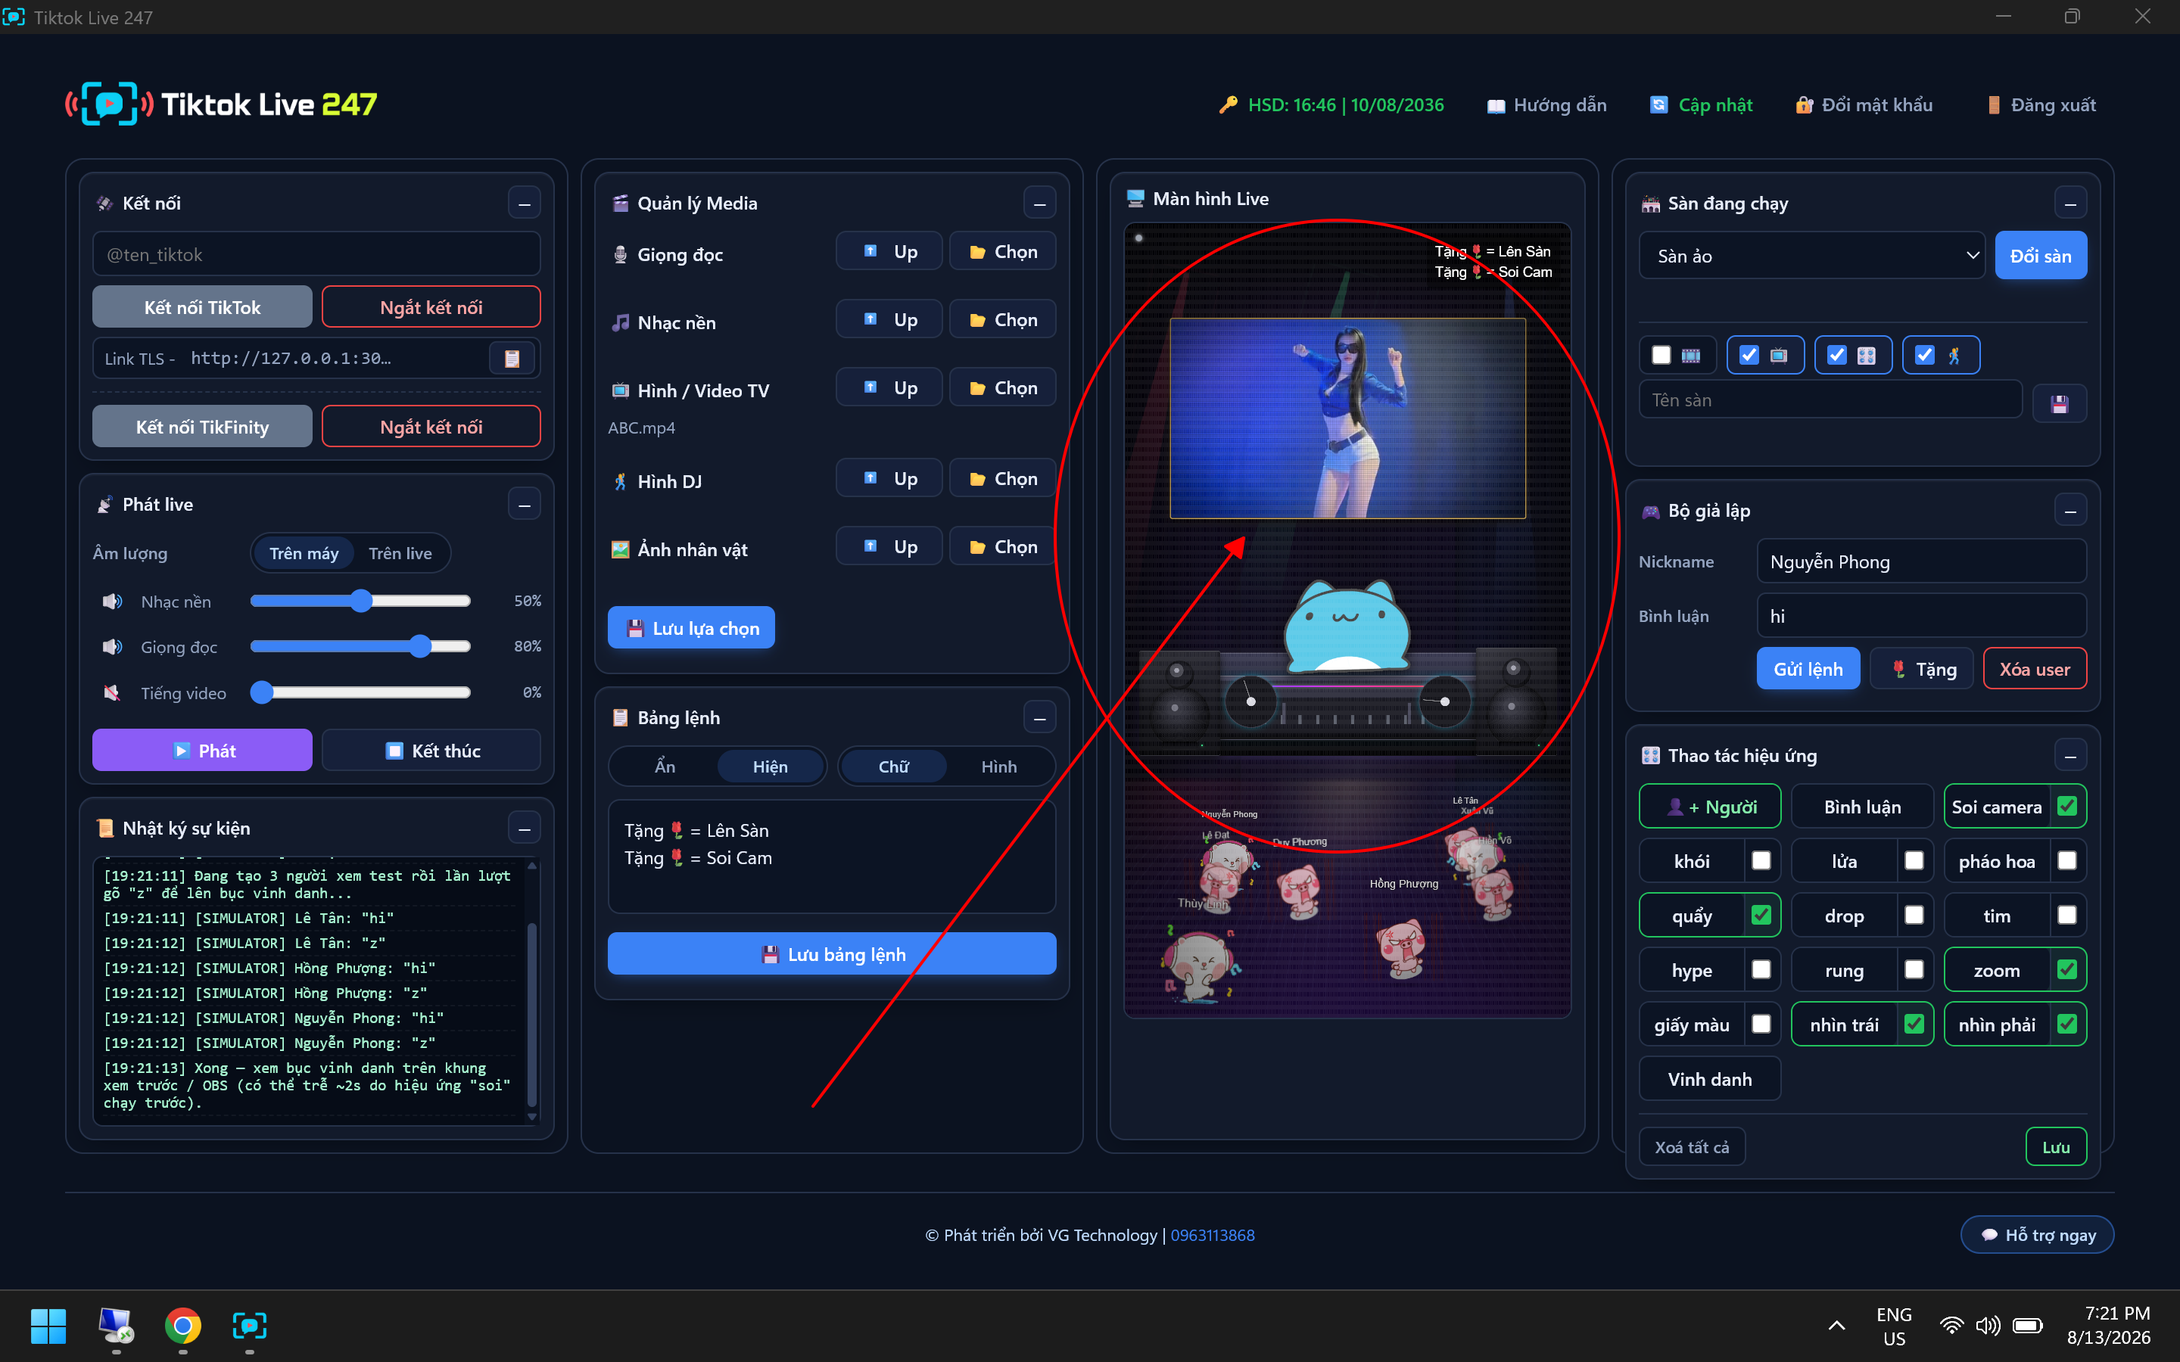Adjust the Giọng đọc volume slider
The width and height of the screenshot is (2180, 1362).
[x=360, y=647]
